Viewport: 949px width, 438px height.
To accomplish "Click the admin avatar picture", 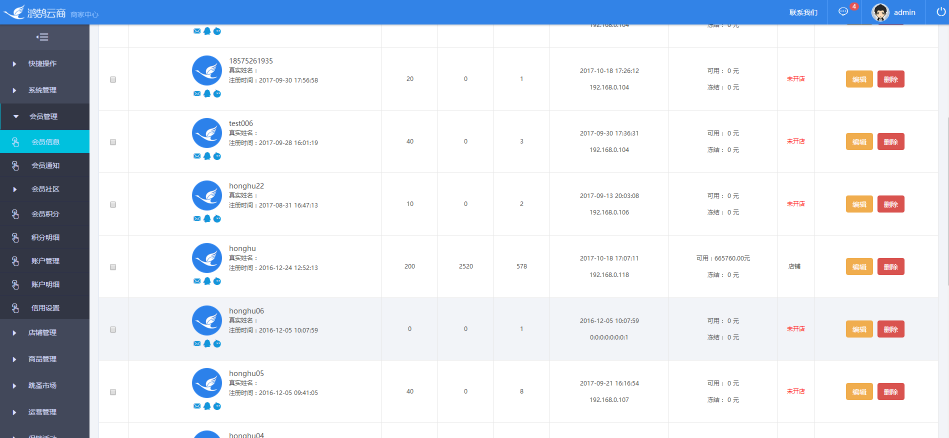I will 880,12.
